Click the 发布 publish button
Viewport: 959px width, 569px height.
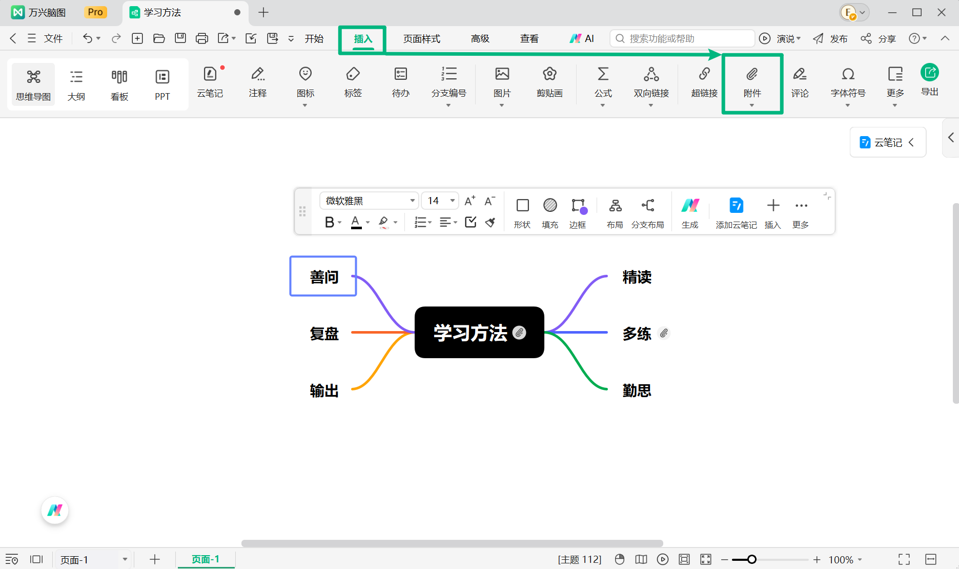pyautogui.click(x=830, y=38)
